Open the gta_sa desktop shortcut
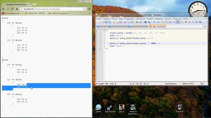 pos(122,108)
